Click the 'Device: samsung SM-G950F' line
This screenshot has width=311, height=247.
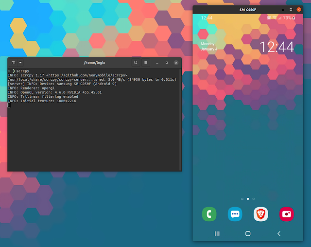(62, 84)
